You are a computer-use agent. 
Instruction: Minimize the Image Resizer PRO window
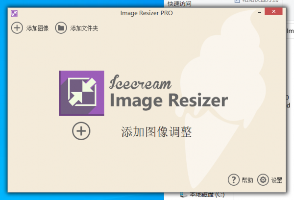click(260, 12)
